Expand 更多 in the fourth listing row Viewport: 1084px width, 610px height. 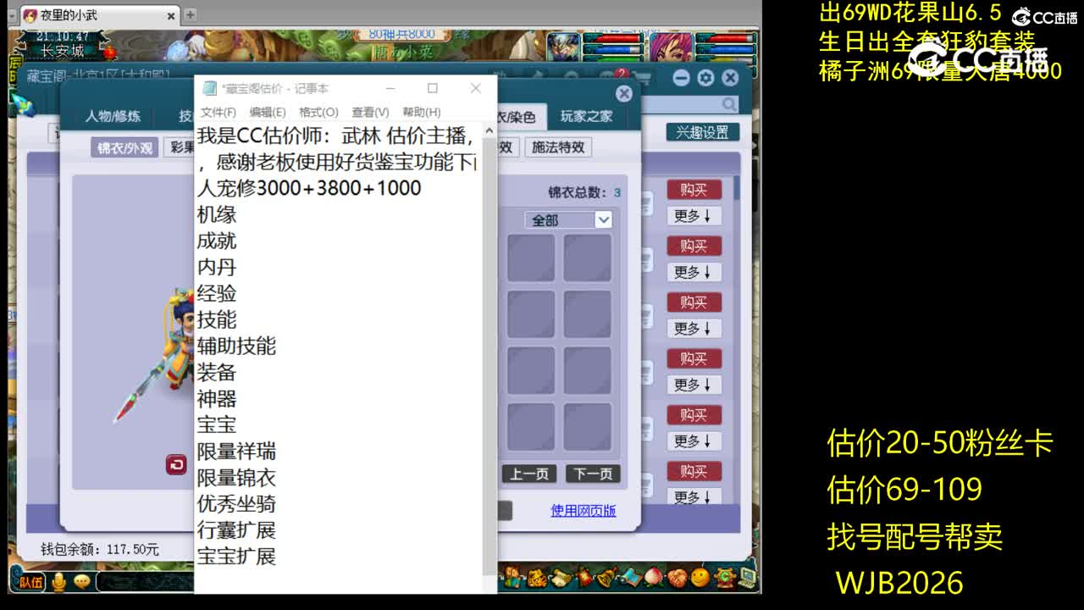click(693, 385)
